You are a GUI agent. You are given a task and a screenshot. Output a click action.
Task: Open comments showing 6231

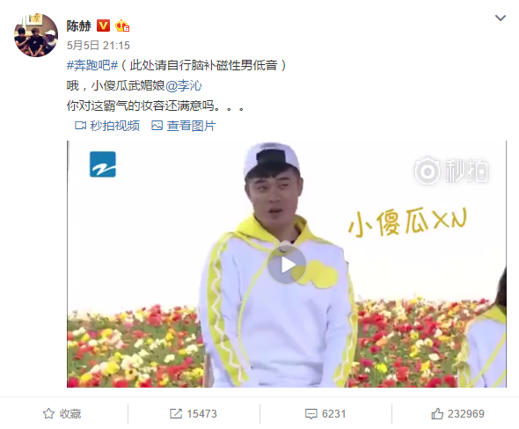325,414
